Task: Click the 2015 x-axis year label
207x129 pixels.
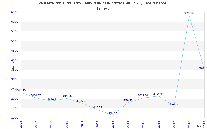Action: [x=143, y=124]
